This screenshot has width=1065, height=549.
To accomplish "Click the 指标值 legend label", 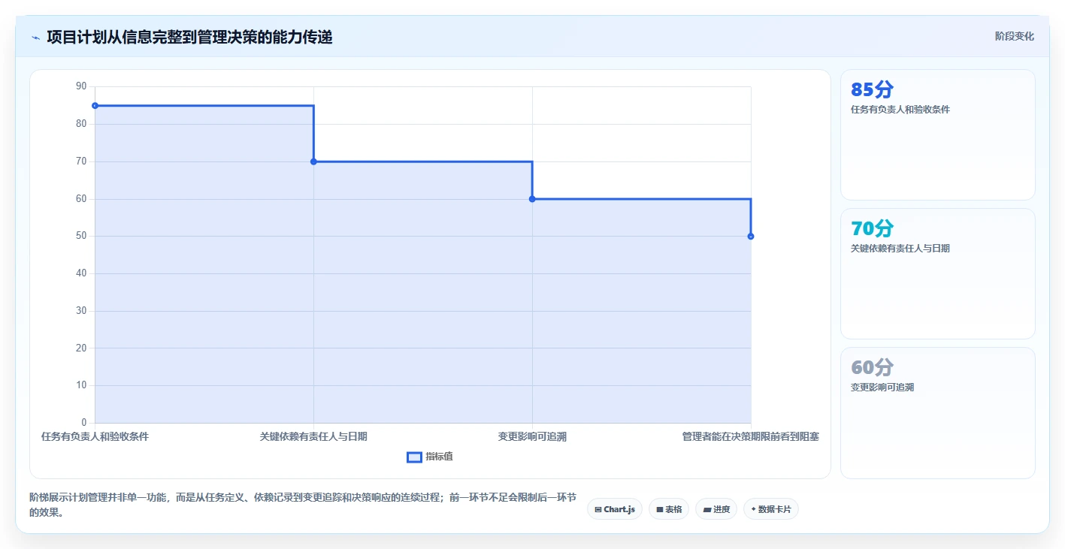I will click(439, 457).
